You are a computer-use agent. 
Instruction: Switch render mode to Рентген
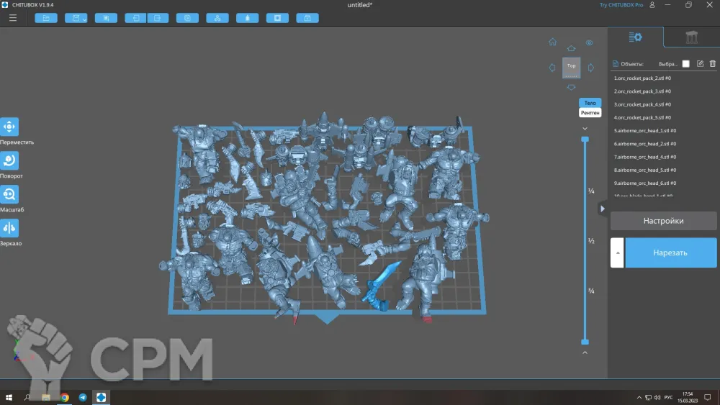pos(590,113)
